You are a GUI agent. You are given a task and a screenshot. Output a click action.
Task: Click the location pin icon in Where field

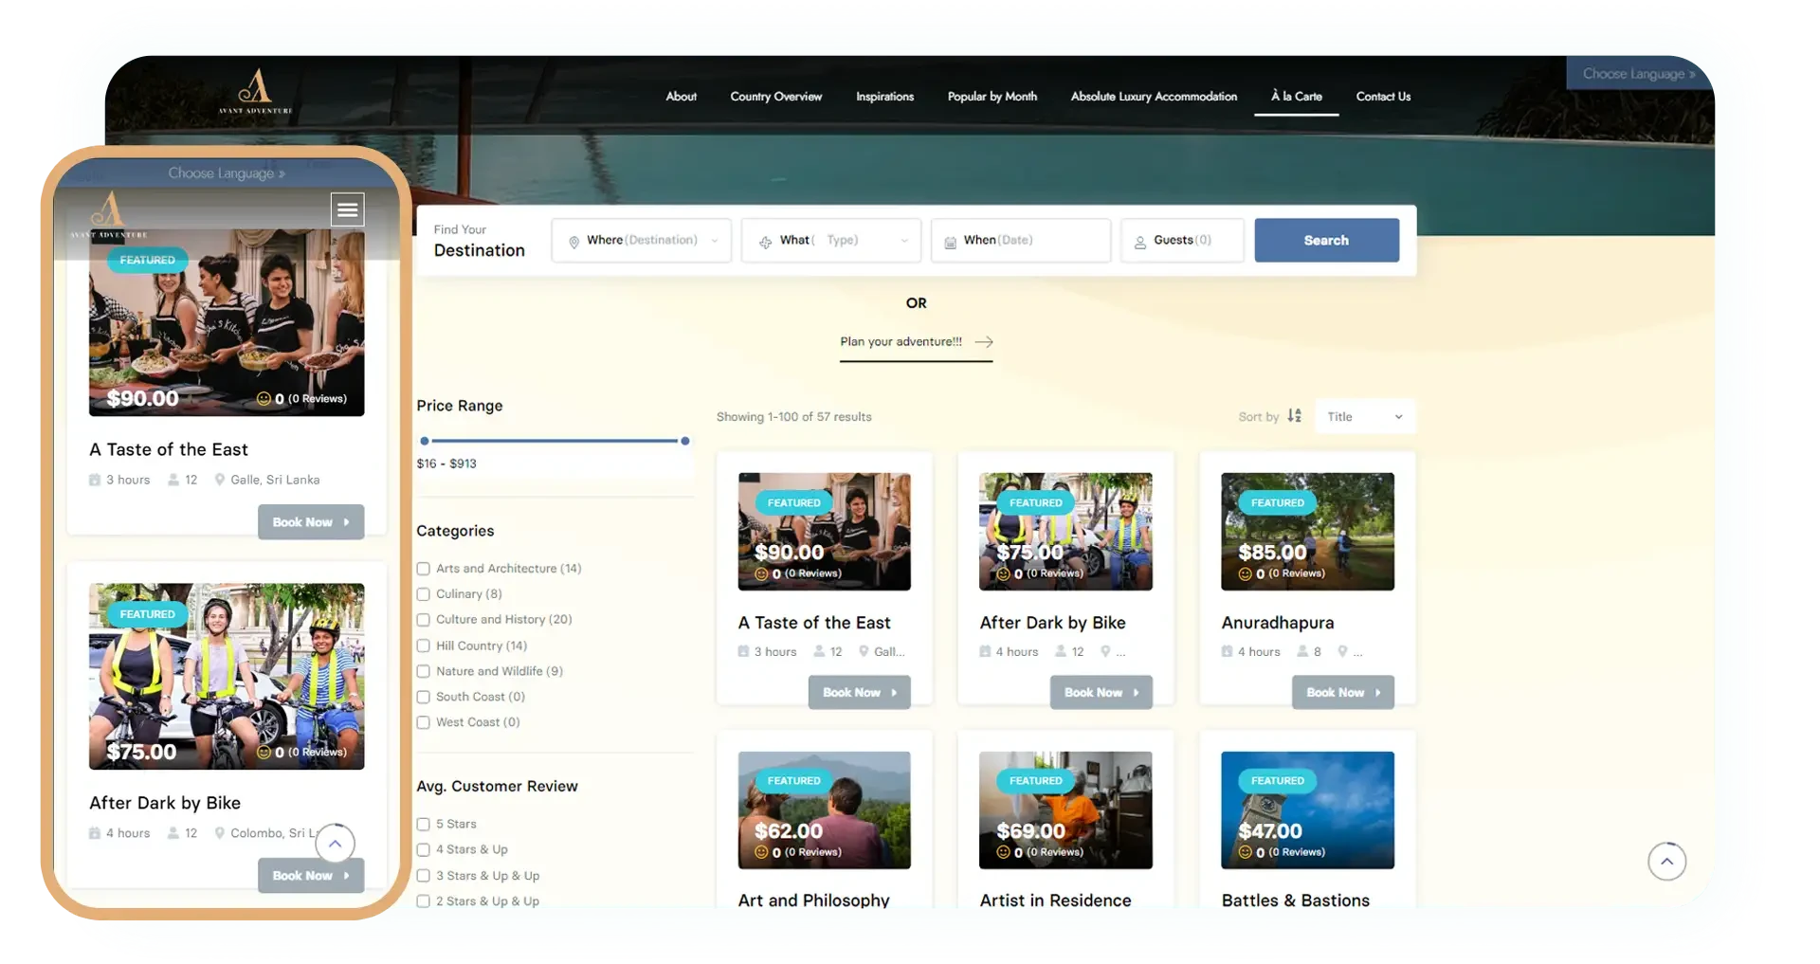[573, 243]
